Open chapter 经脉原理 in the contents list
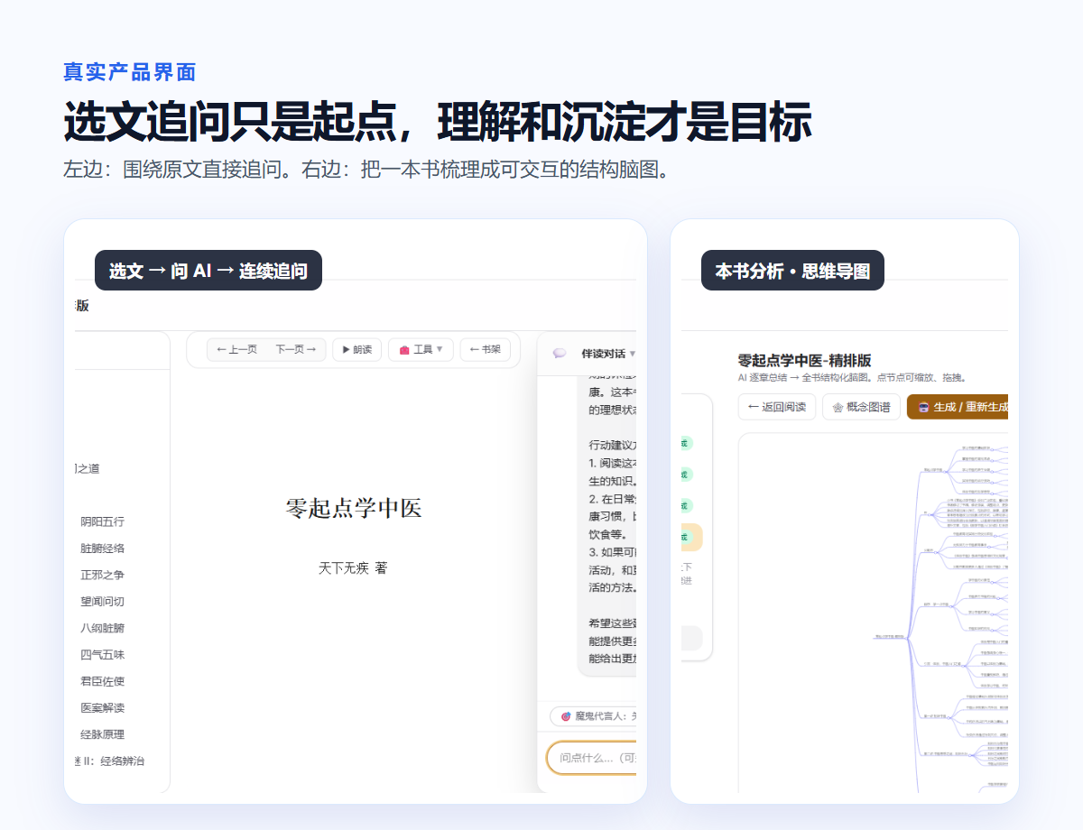 click(x=102, y=734)
